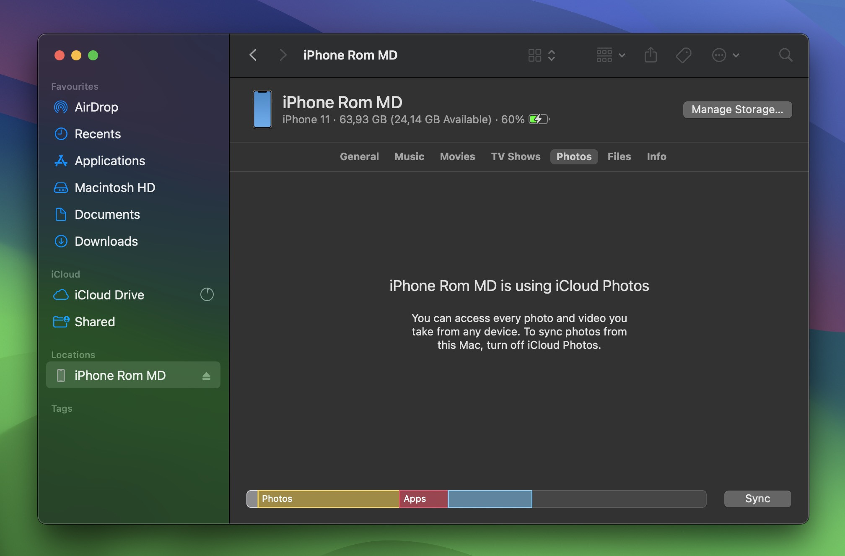
Task: Click the 'is using iCloud Photos' heading
Action: pos(519,286)
